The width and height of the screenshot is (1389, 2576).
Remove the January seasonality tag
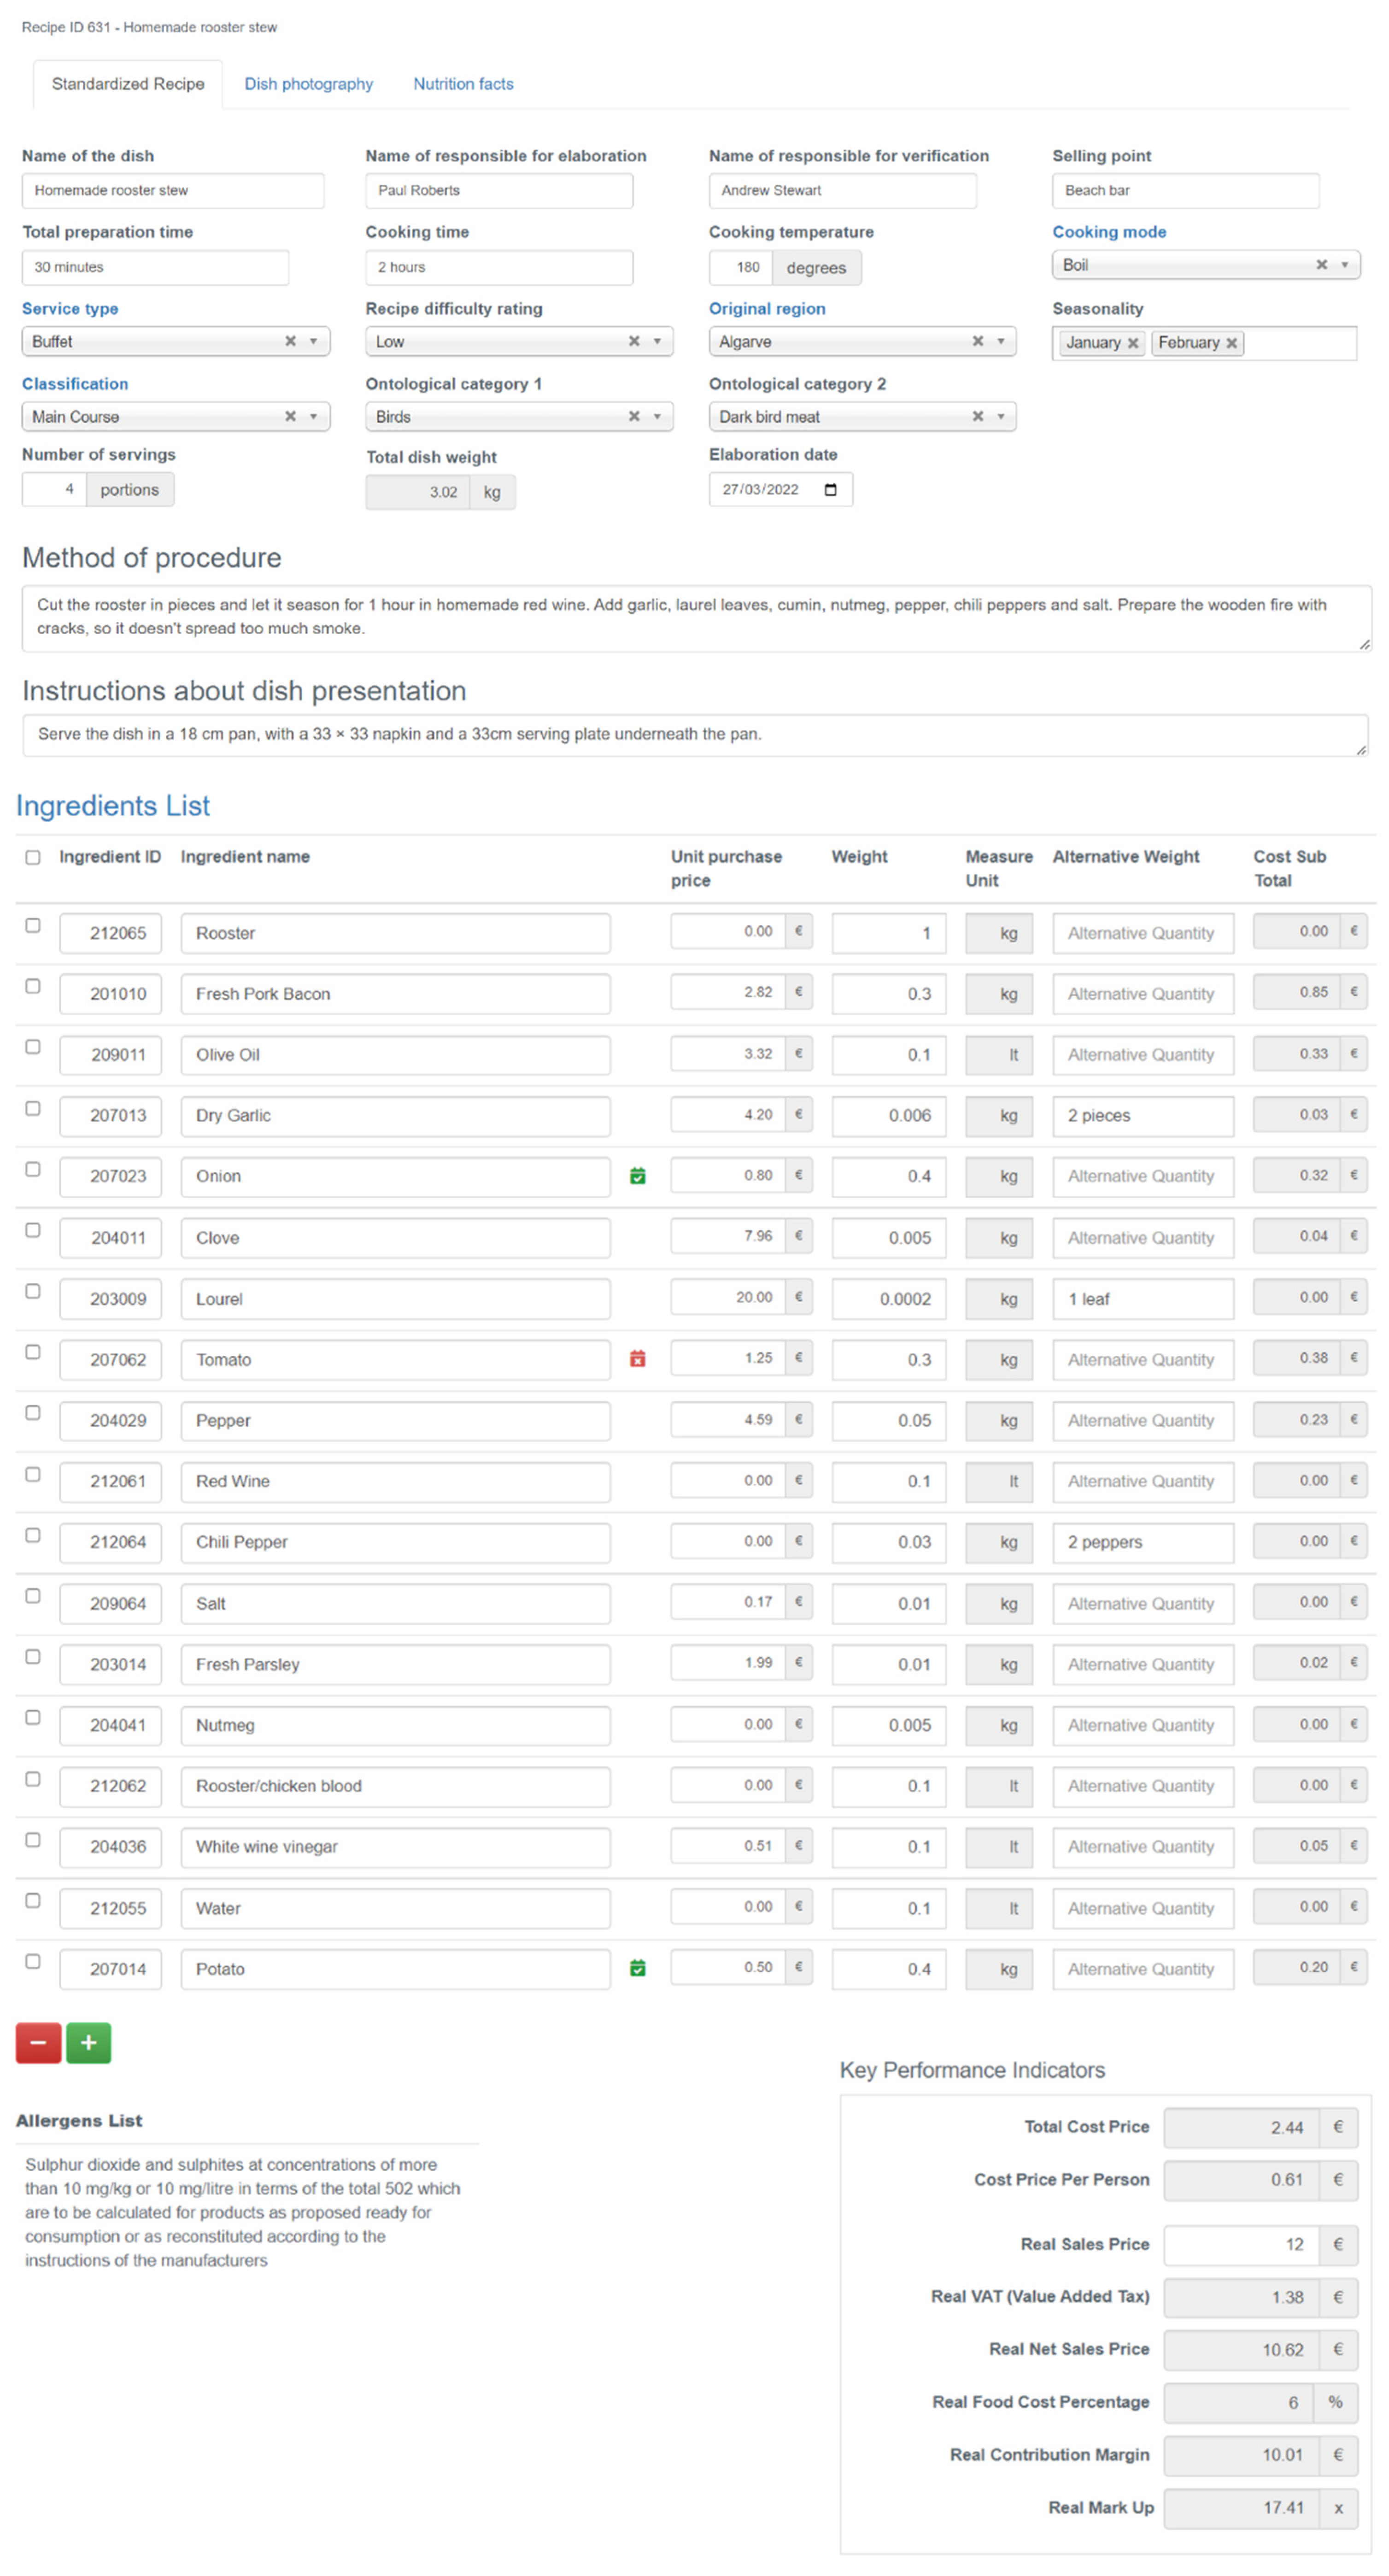click(x=1133, y=343)
